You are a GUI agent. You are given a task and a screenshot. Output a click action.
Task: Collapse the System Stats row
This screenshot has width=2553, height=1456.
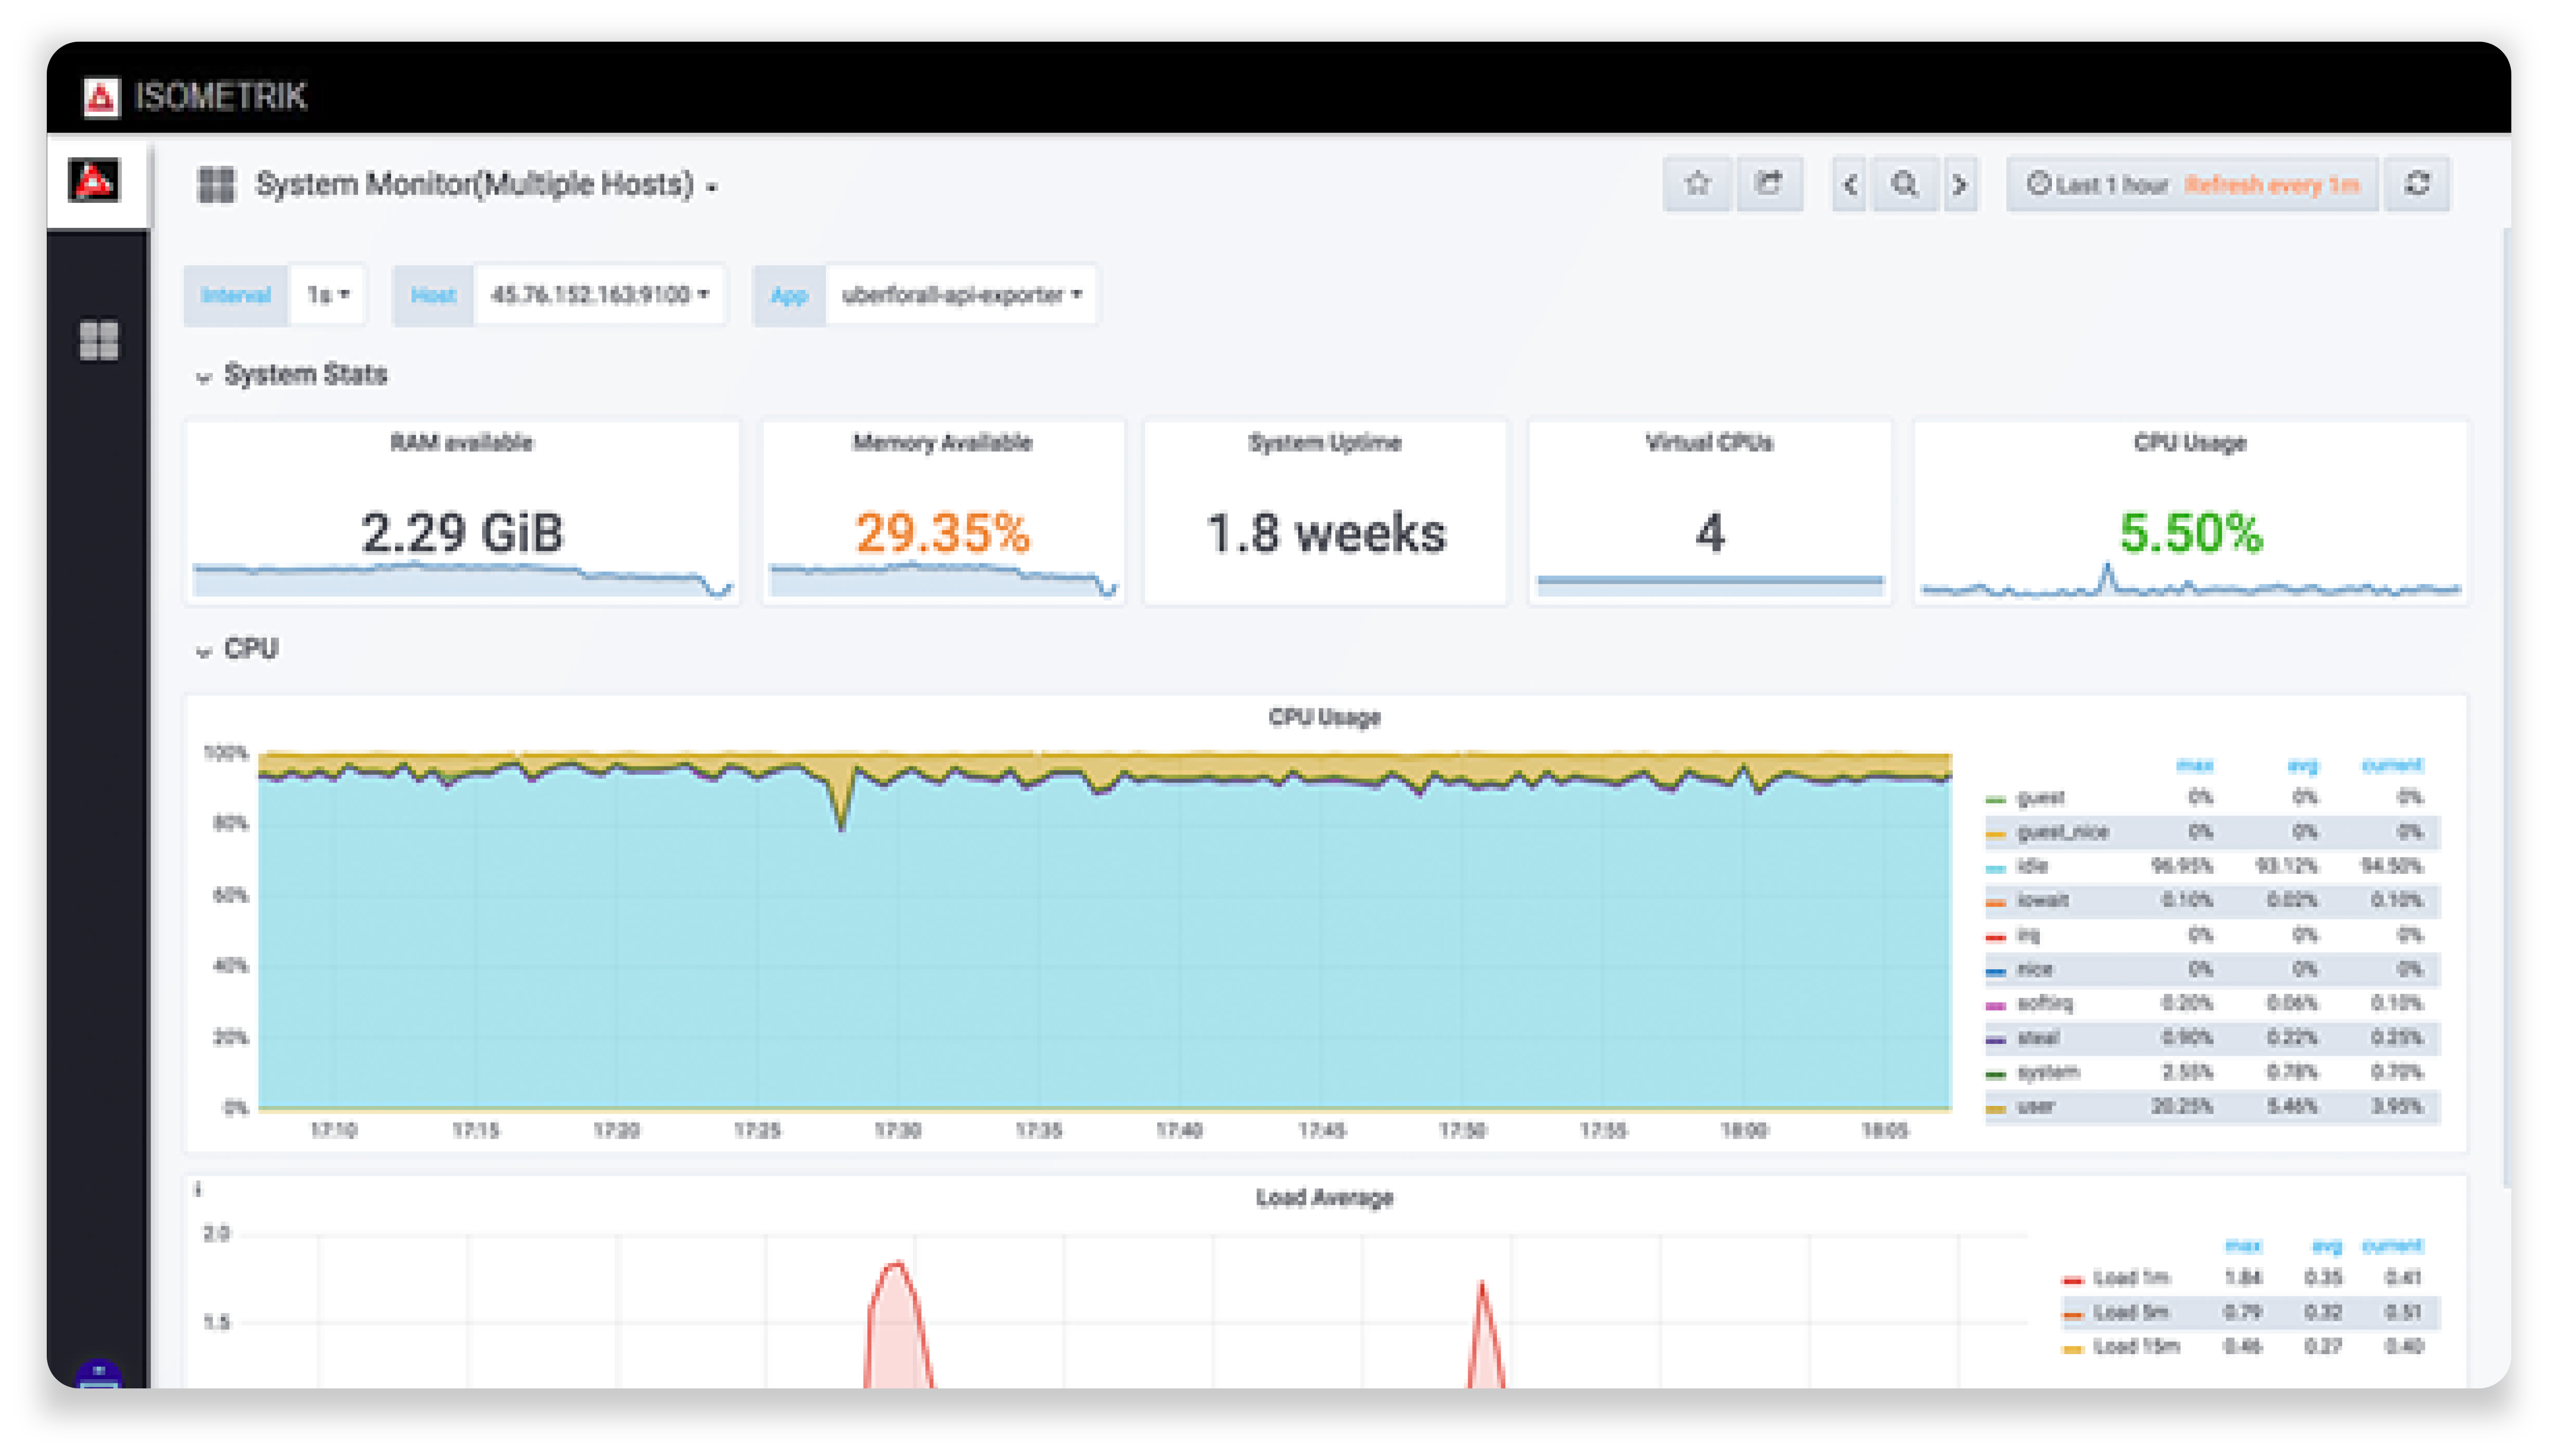coord(291,375)
